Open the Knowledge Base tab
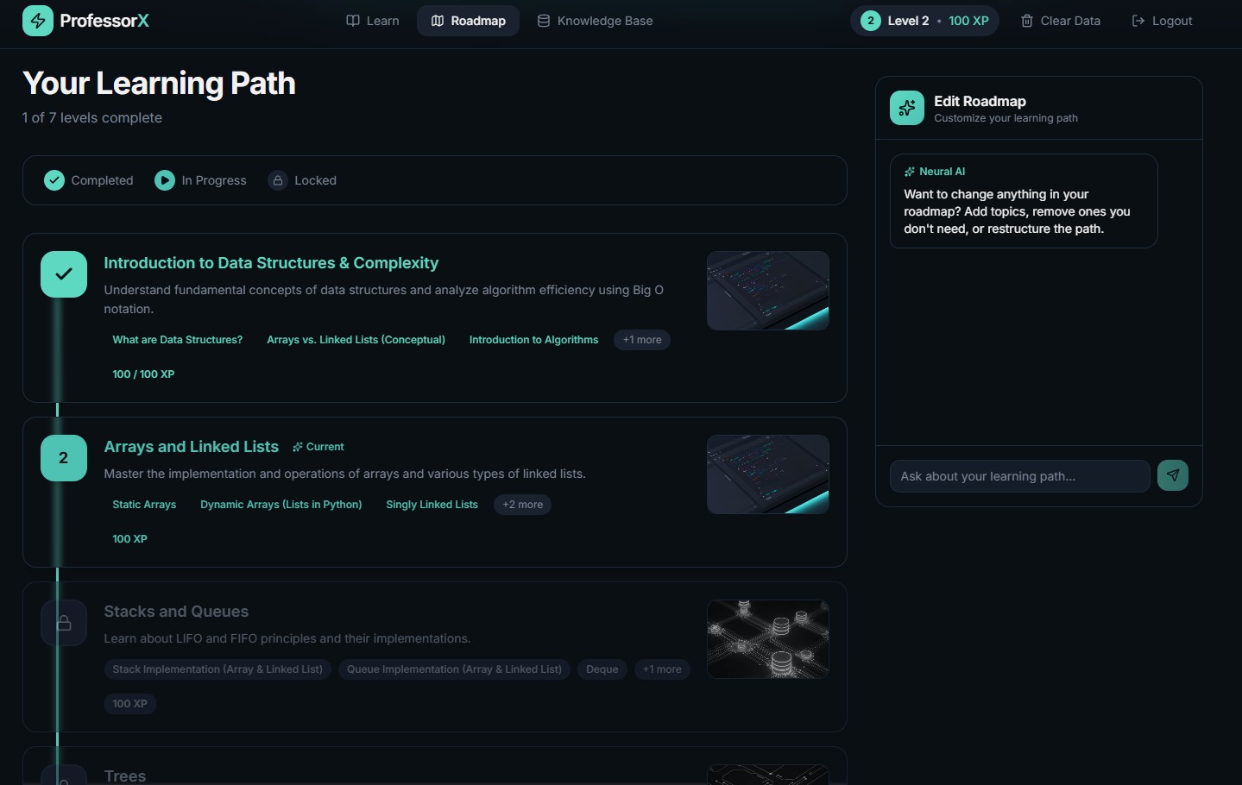This screenshot has height=785, width=1242. (x=595, y=21)
